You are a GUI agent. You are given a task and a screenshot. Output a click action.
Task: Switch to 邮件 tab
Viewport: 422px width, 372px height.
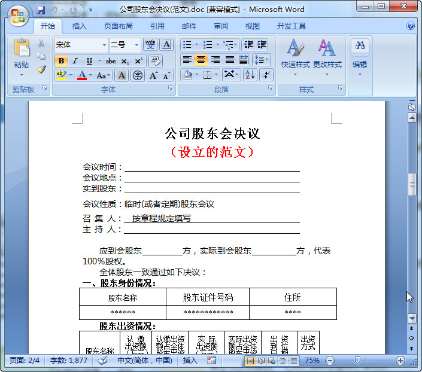pyautogui.click(x=189, y=26)
